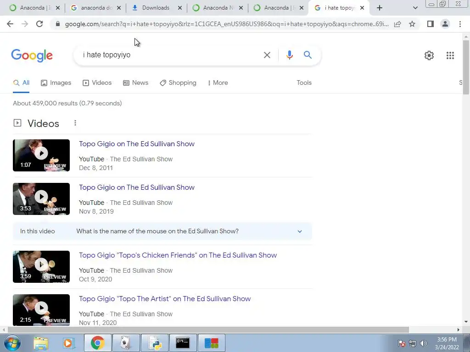470x352 pixels.
Task: Close the Downloads tab
Action: coord(180,8)
